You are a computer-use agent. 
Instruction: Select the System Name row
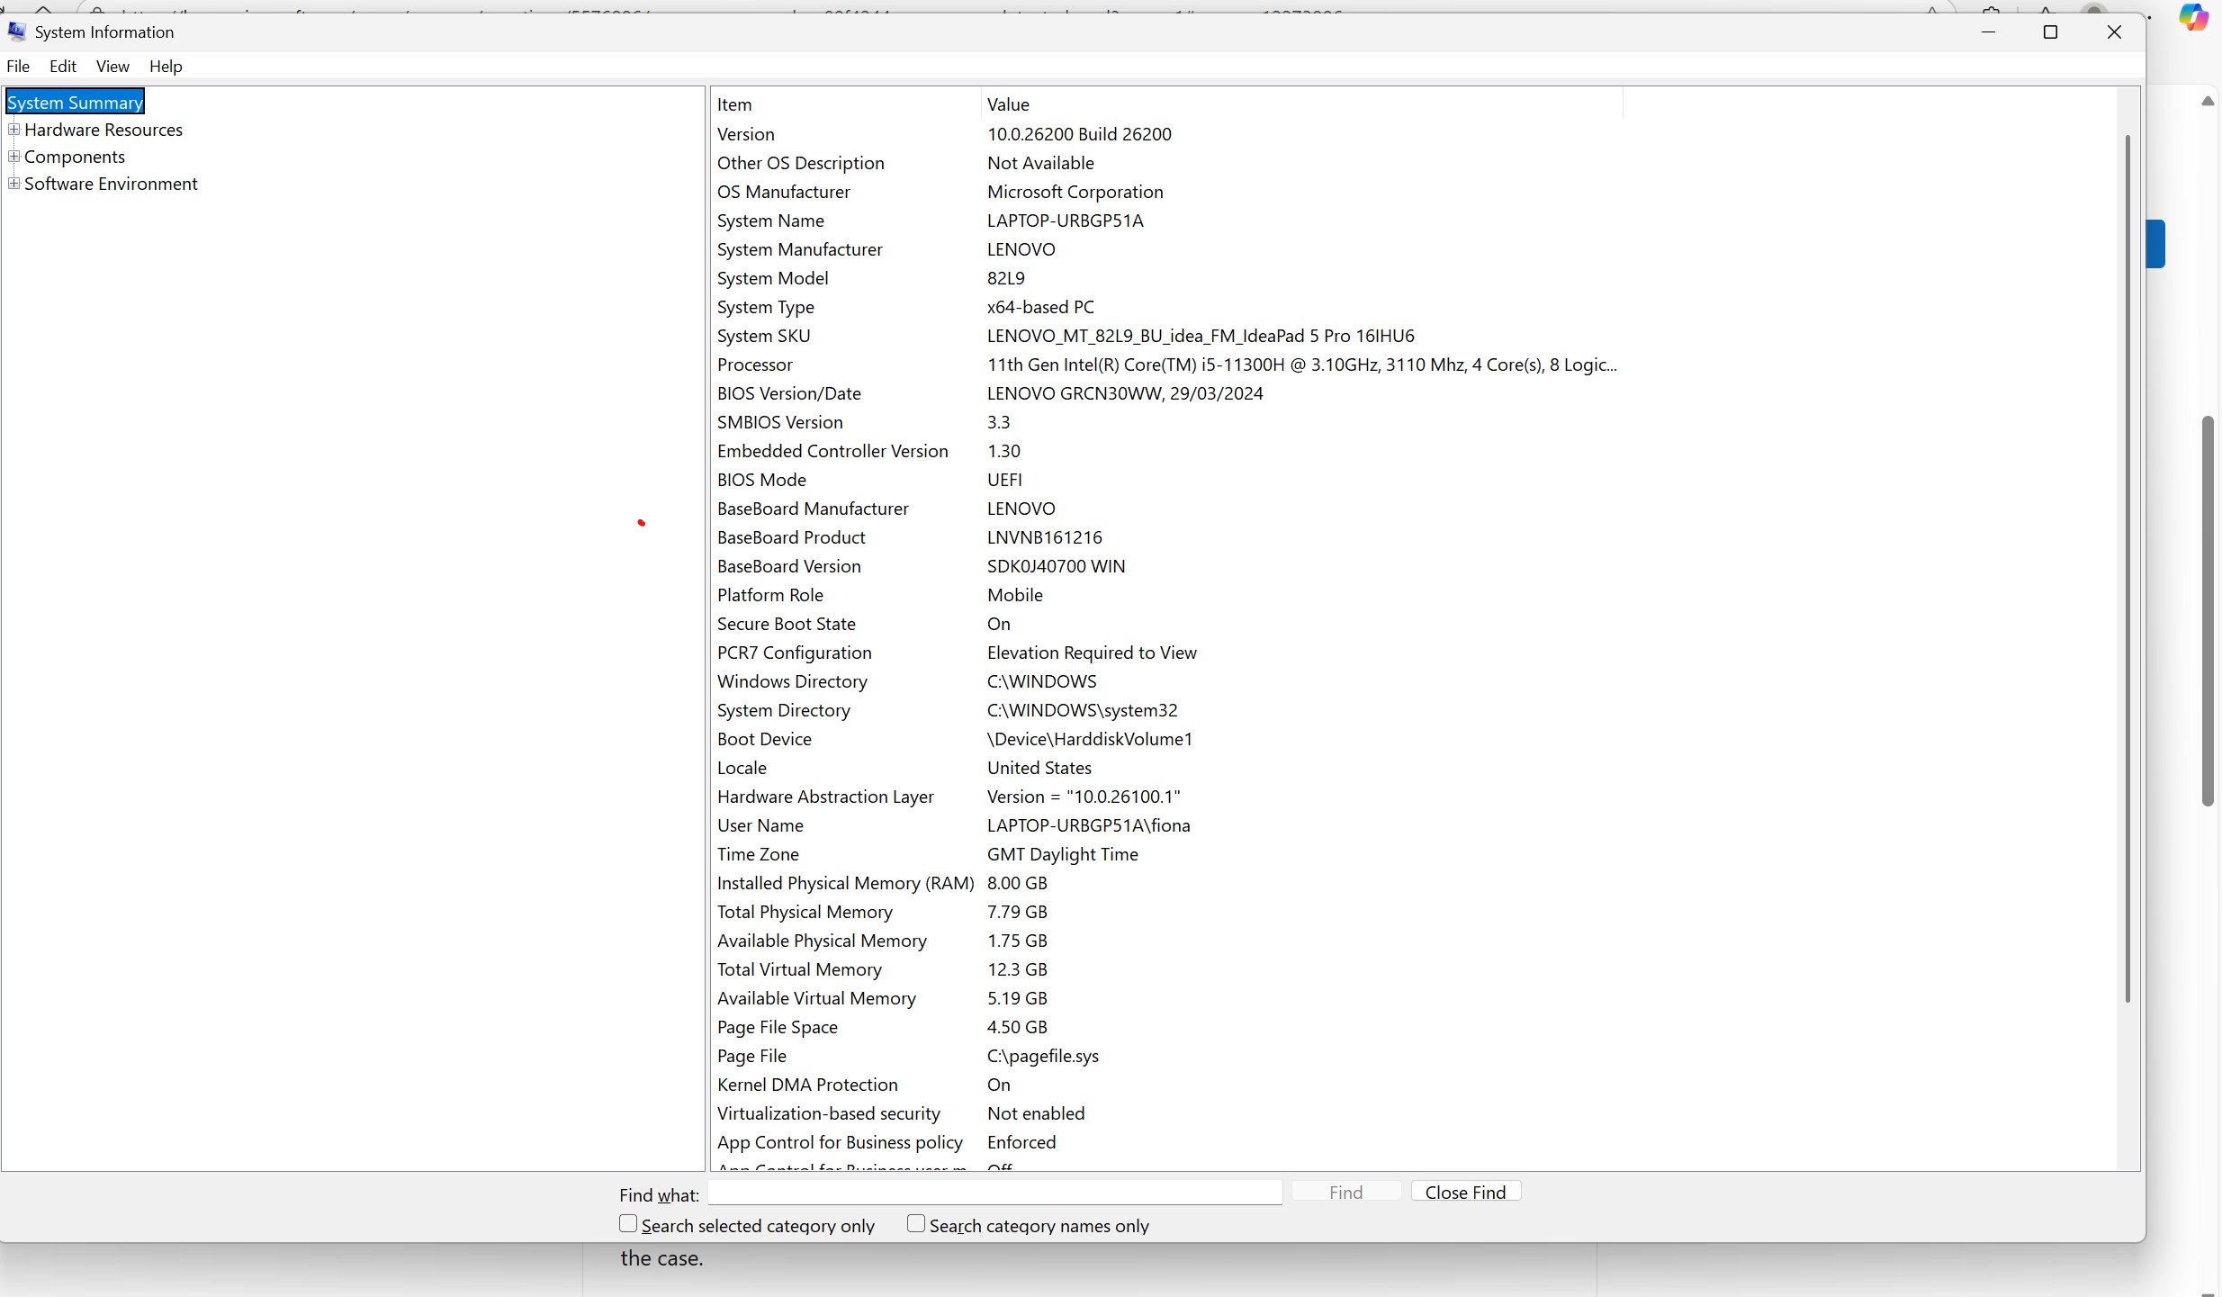pos(1167,221)
